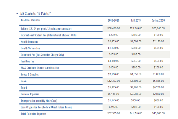Select the $45,689.00 Spring total value
The image size is (178, 119).
158,113
